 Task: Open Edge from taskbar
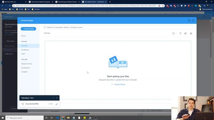click(58, 118)
